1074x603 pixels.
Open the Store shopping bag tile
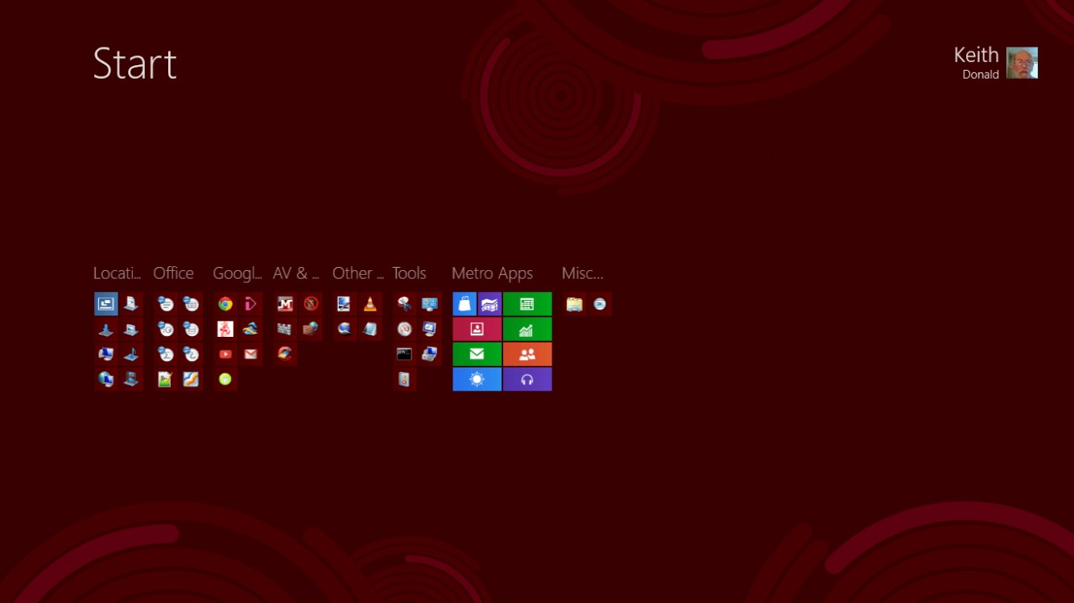coord(465,304)
